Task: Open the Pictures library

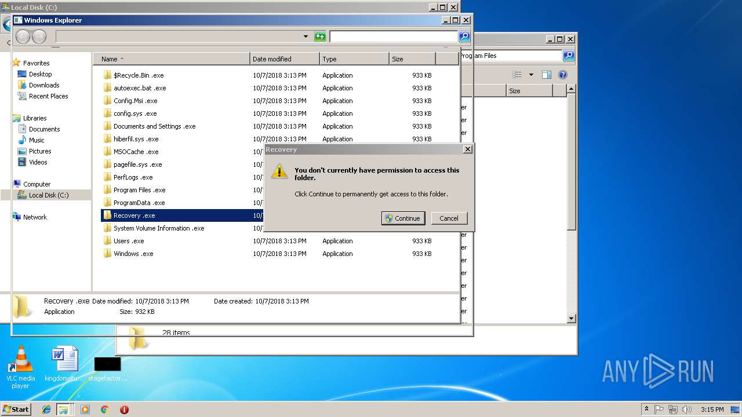Action: pyautogui.click(x=40, y=151)
